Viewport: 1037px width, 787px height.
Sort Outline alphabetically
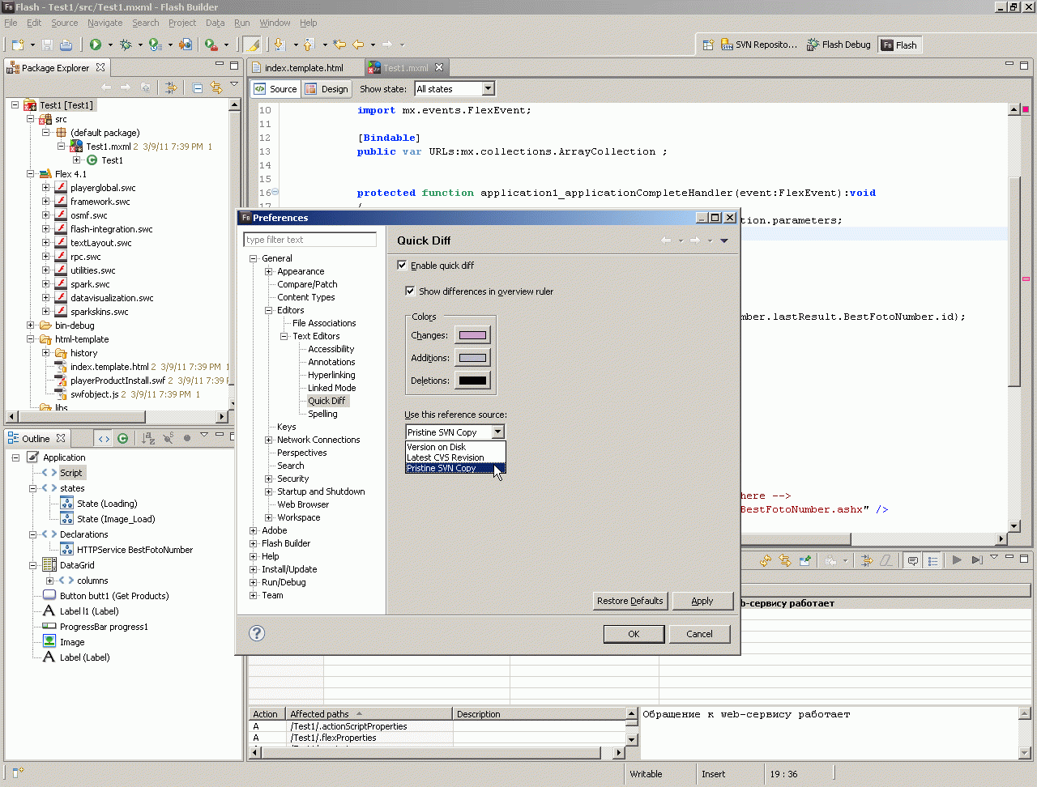(x=148, y=438)
